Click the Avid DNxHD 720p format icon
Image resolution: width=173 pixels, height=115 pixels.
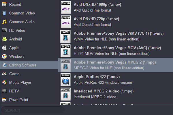66,22
